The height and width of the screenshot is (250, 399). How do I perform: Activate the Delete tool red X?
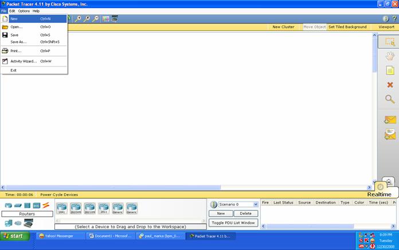[390, 85]
